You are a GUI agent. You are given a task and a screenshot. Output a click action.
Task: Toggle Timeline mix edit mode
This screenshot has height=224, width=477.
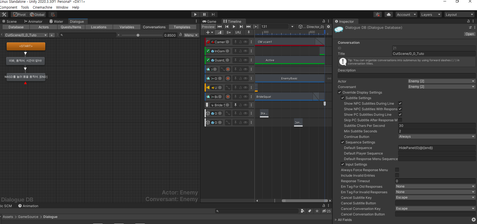point(219,32)
